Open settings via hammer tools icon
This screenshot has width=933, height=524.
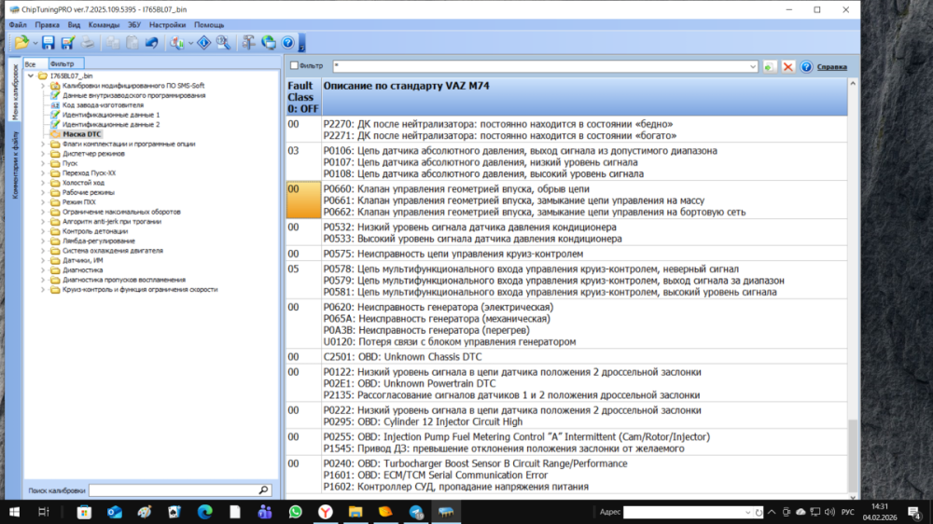[x=249, y=43]
